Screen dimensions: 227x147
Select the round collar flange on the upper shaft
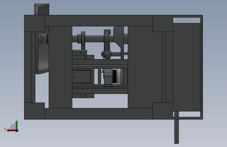point(83,40)
